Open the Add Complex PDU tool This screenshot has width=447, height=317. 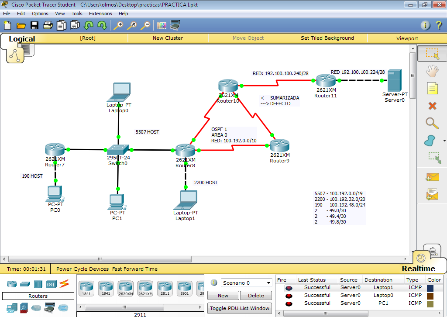[x=432, y=194]
